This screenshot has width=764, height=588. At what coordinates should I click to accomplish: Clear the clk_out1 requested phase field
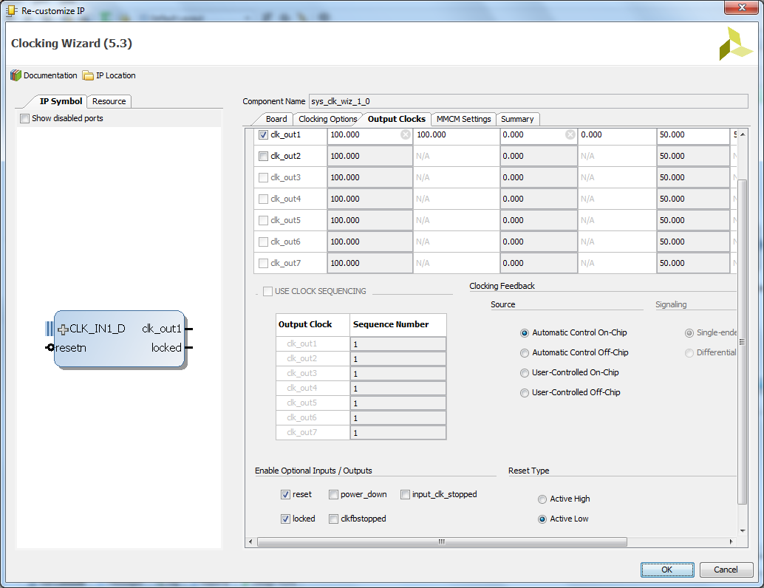tap(570, 134)
